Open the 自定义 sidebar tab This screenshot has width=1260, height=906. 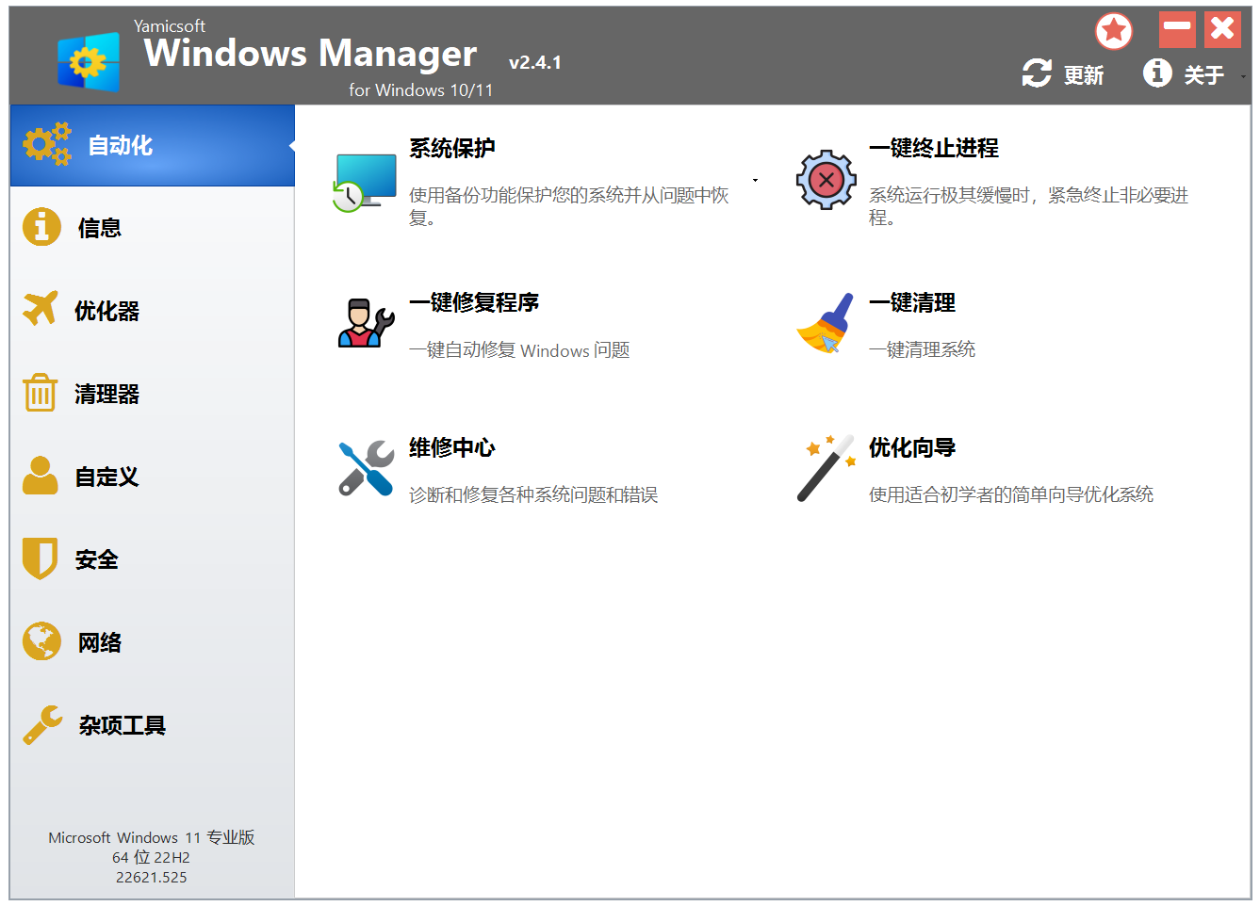click(x=153, y=477)
